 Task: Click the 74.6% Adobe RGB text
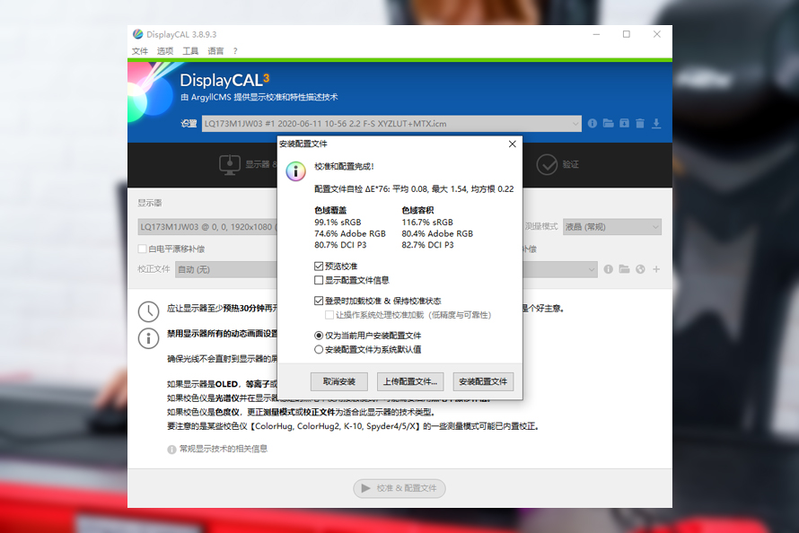coord(350,233)
